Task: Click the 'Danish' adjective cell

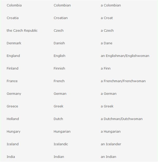Action: (x=59, y=43)
